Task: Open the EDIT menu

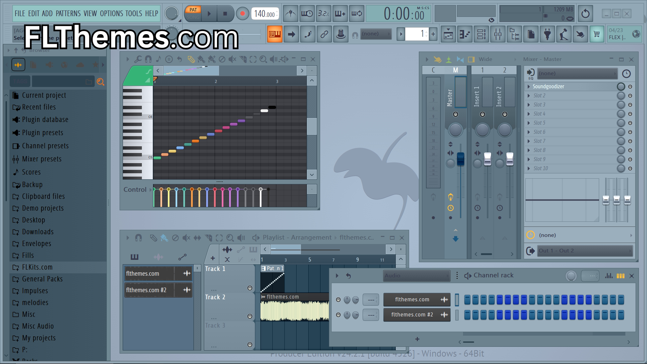Action: (x=34, y=13)
